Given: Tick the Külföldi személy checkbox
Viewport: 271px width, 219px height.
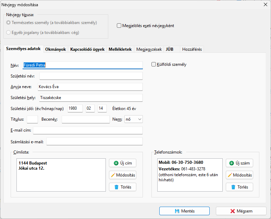Looking at the screenshot, I should click(153, 64).
